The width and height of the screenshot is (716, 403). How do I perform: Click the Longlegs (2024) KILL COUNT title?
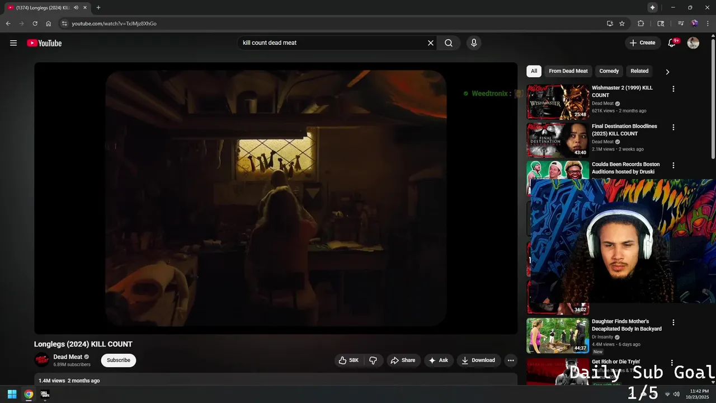click(83, 344)
